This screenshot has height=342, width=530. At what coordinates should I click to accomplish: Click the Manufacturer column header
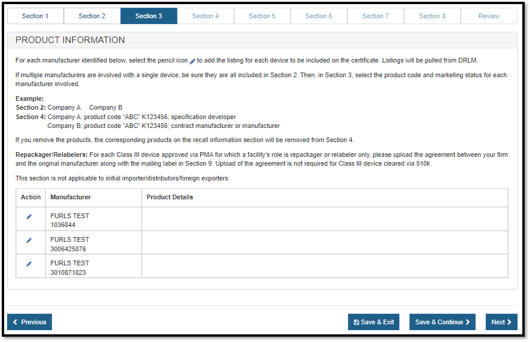pos(71,197)
